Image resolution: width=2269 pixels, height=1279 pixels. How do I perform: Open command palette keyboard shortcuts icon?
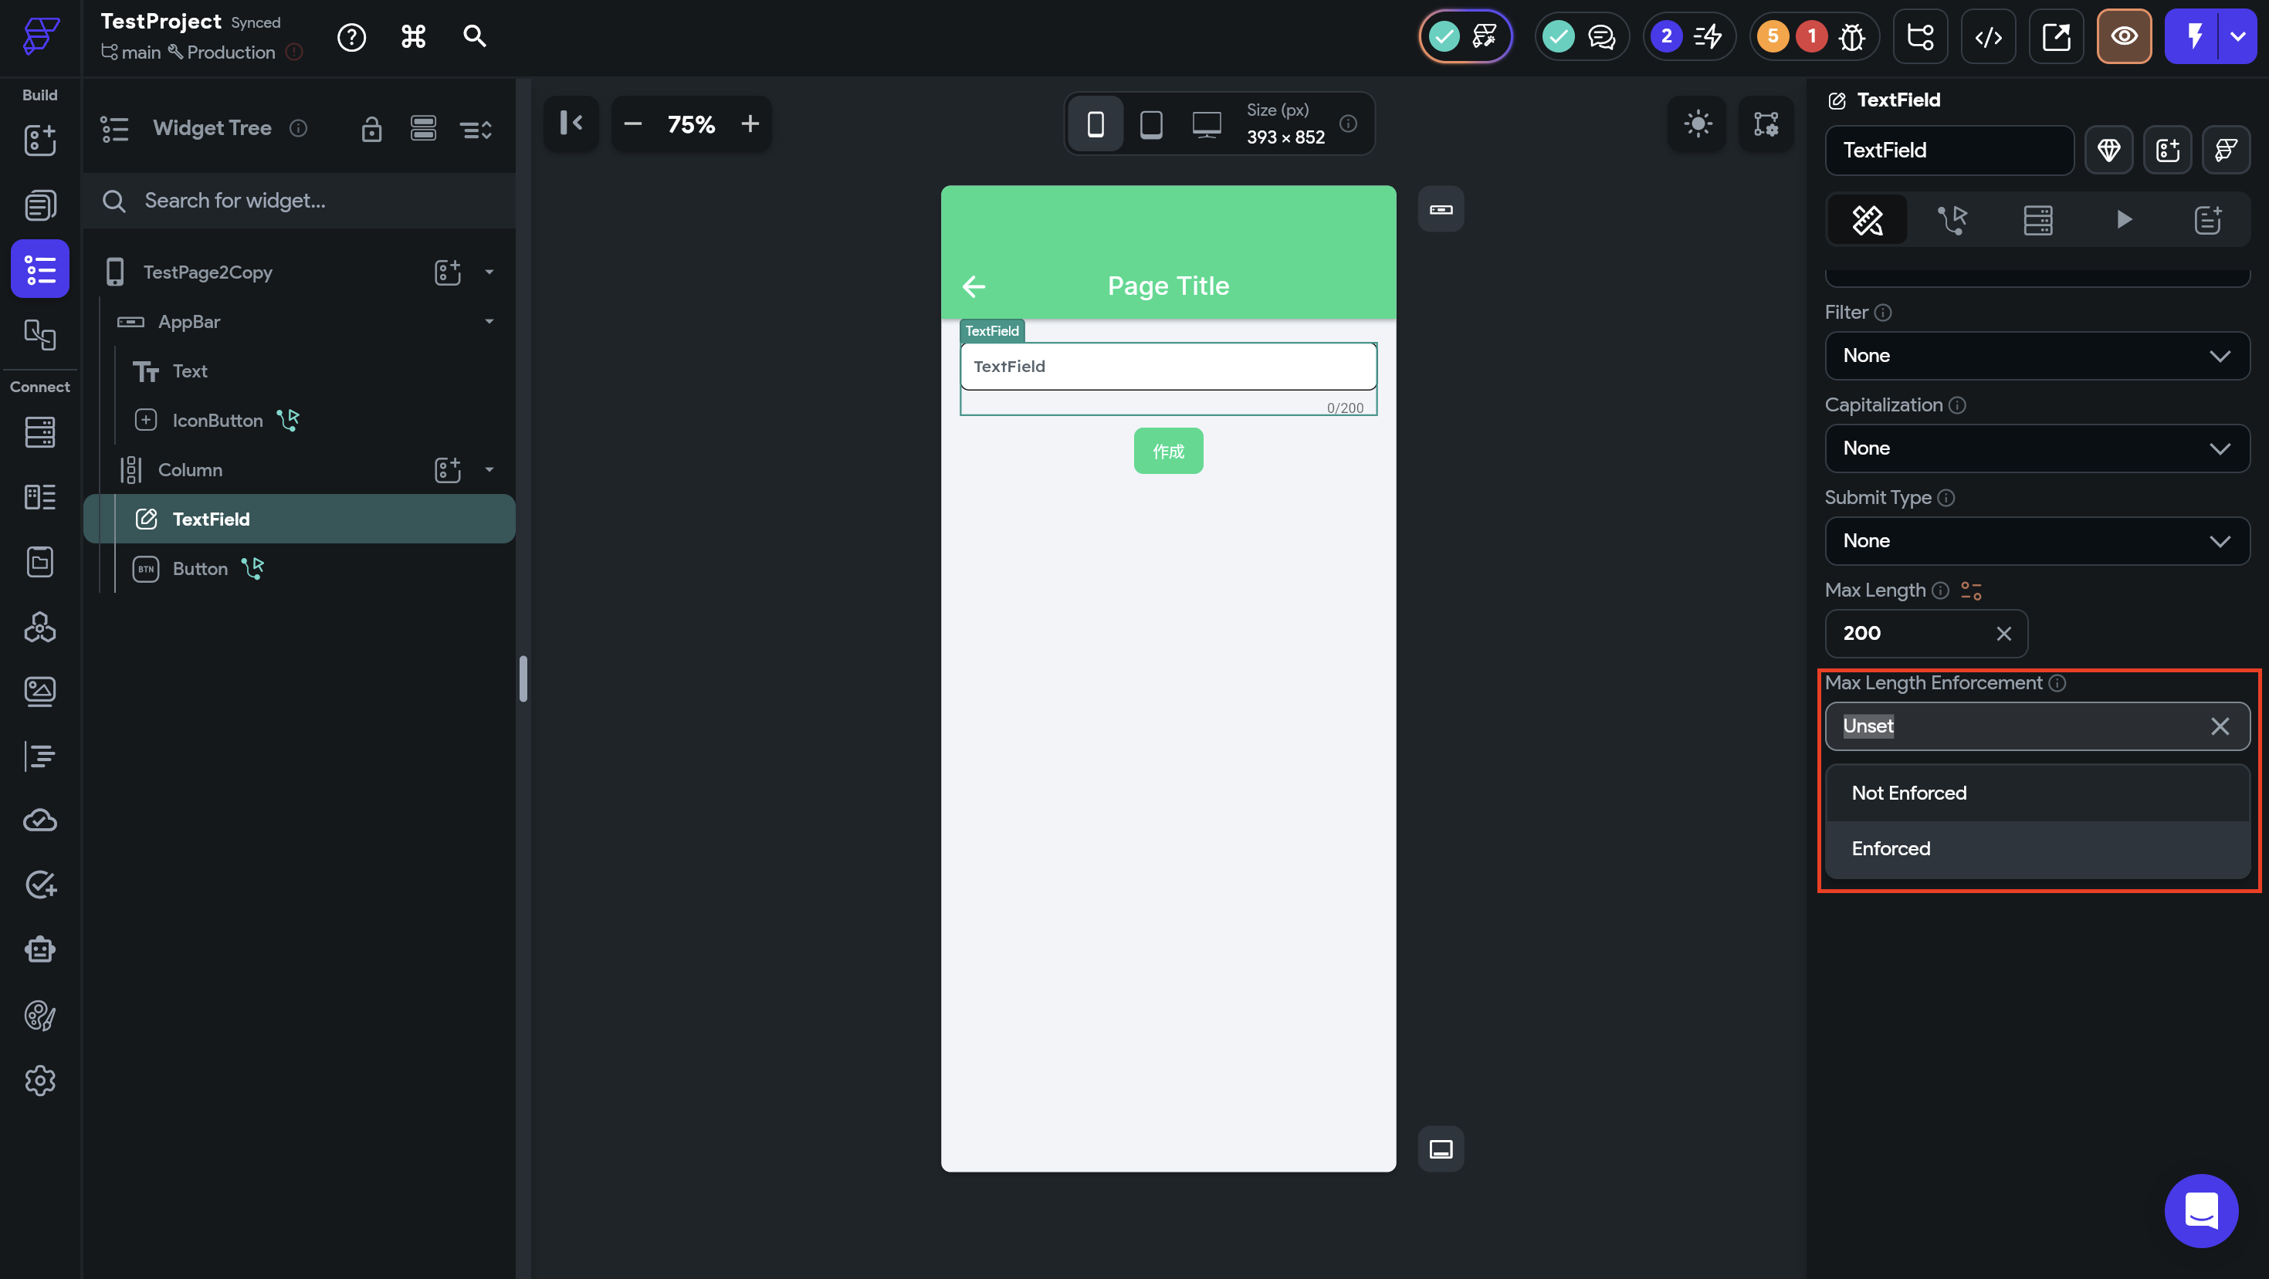413,37
